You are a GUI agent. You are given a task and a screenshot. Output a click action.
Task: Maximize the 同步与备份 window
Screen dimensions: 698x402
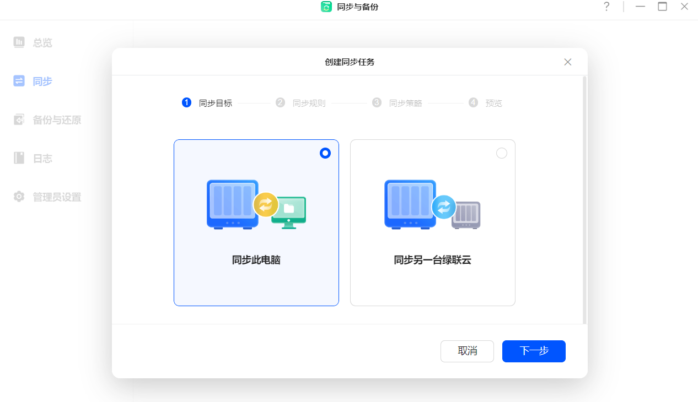662,7
